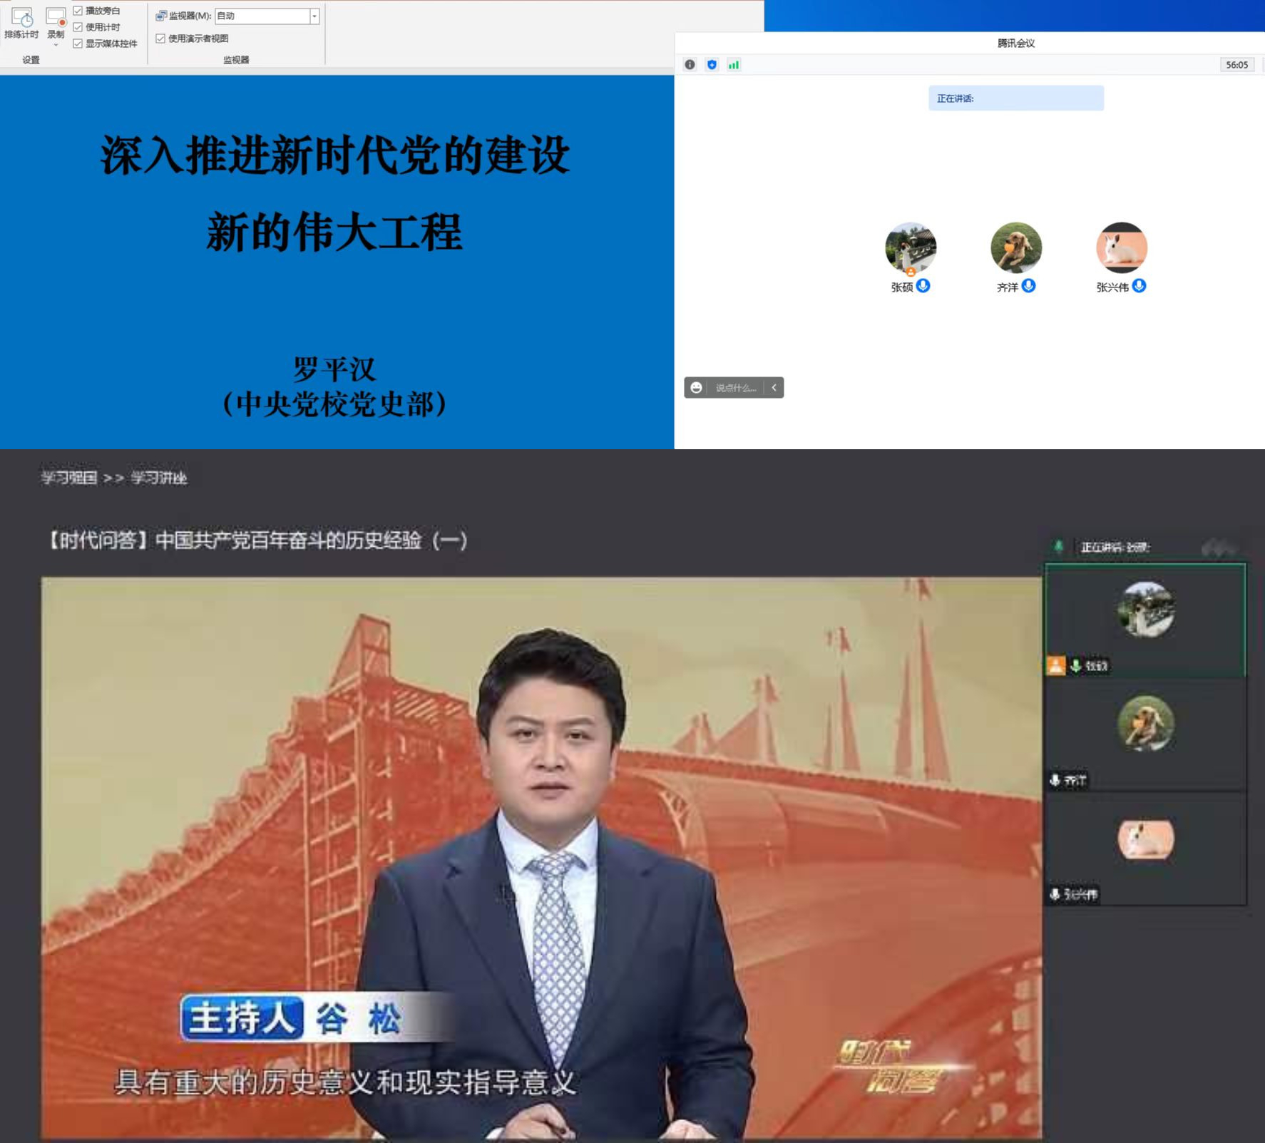Image resolution: width=1265 pixels, height=1143 pixels.
Task: Click the slide title 深入推进新时代党的建设
Action: click(335, 155)
